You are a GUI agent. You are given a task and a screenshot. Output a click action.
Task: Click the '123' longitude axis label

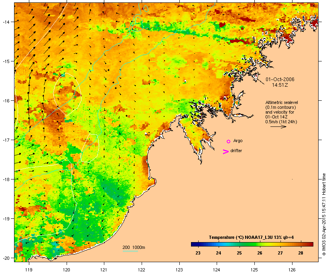point(179,270)
